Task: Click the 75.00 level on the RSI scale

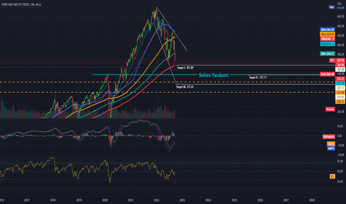Action: tap(340, 161)
